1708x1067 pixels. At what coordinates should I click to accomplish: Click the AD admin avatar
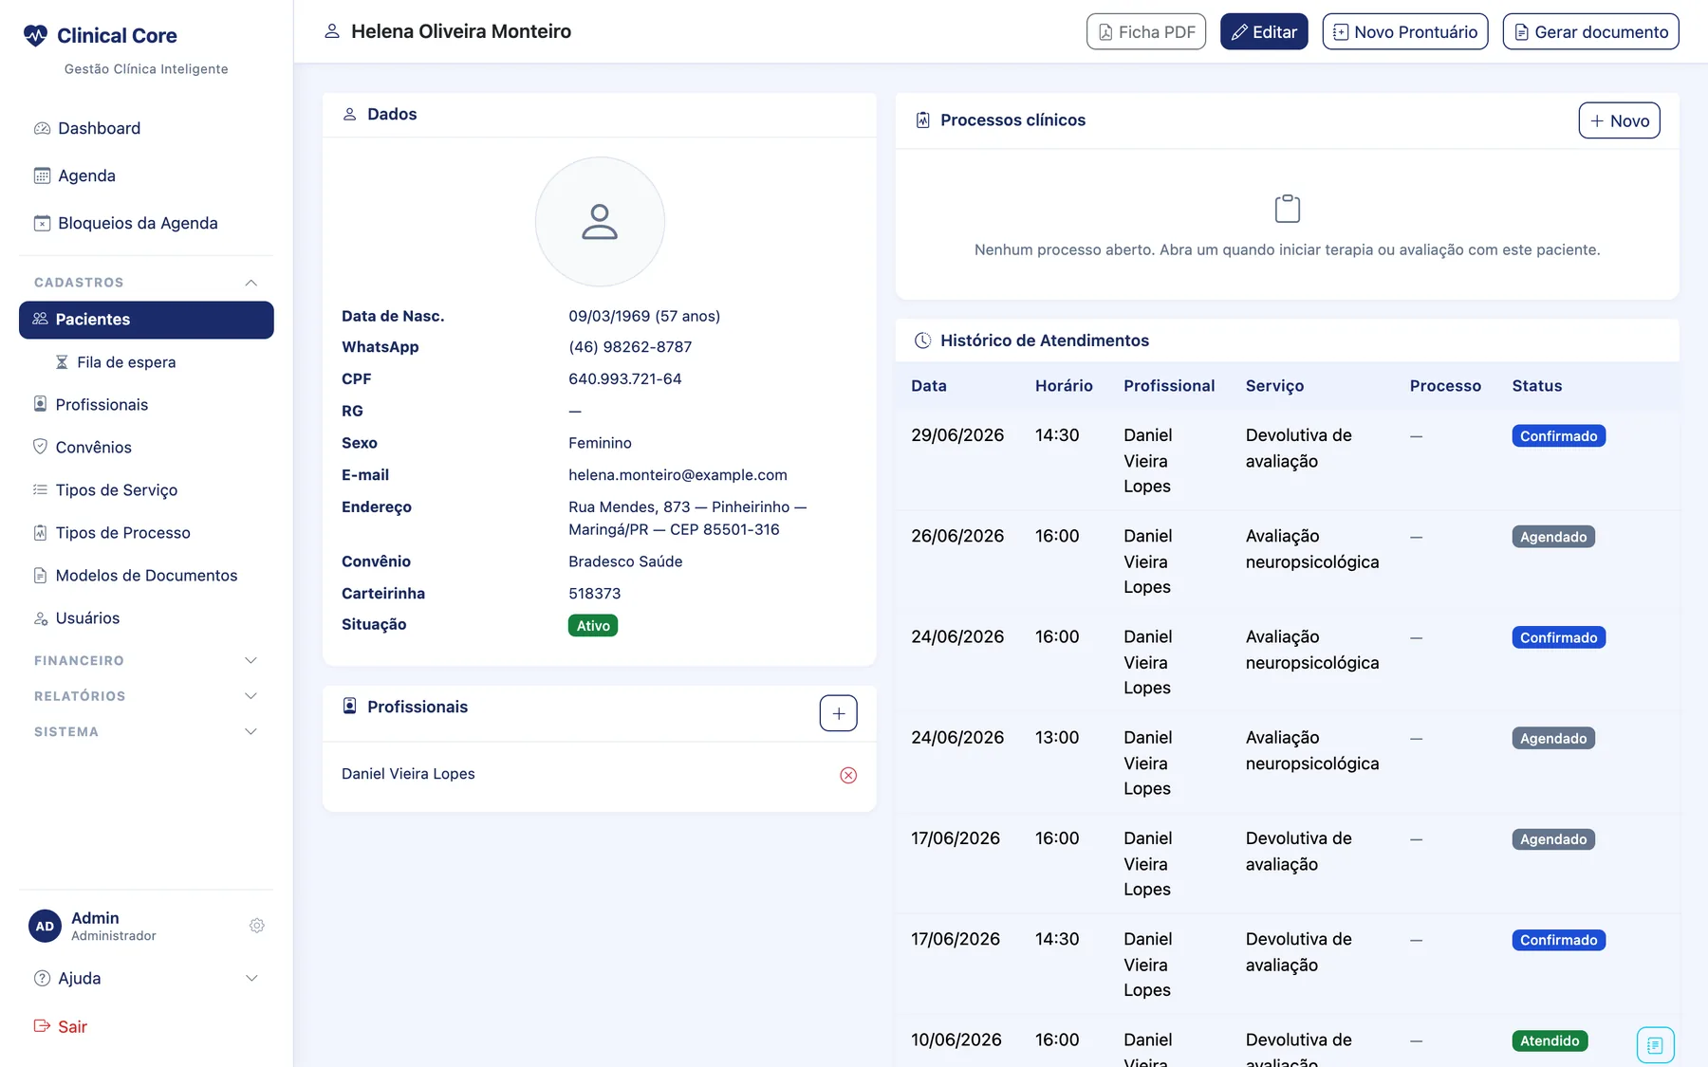coord(45,926)
